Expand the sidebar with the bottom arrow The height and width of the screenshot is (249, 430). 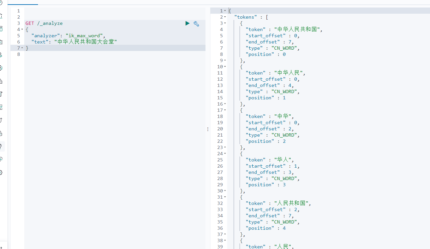click(1, 247)
